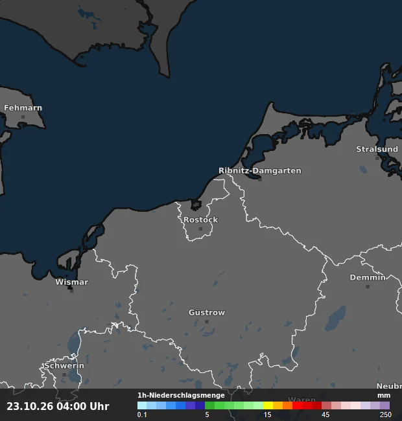Screen dimensions: 402x421
Task: Select the Rostock city marker square
Action: (x=200, y=229)
